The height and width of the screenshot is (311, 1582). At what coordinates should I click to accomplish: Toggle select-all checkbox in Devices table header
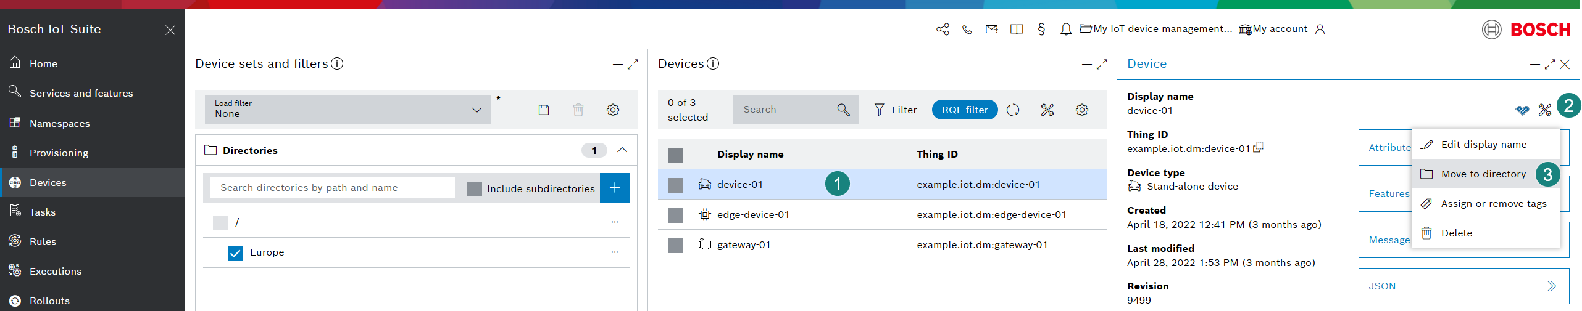(x=675, y=155)
